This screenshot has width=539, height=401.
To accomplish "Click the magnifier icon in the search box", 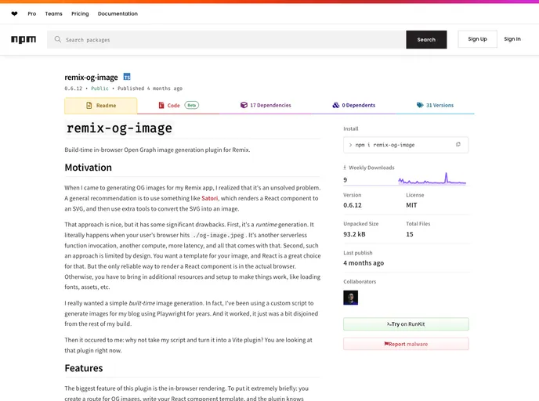I will click(58, 39).
